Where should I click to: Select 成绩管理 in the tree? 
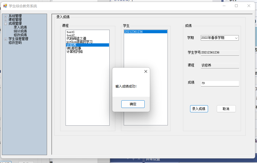point(15,23)
